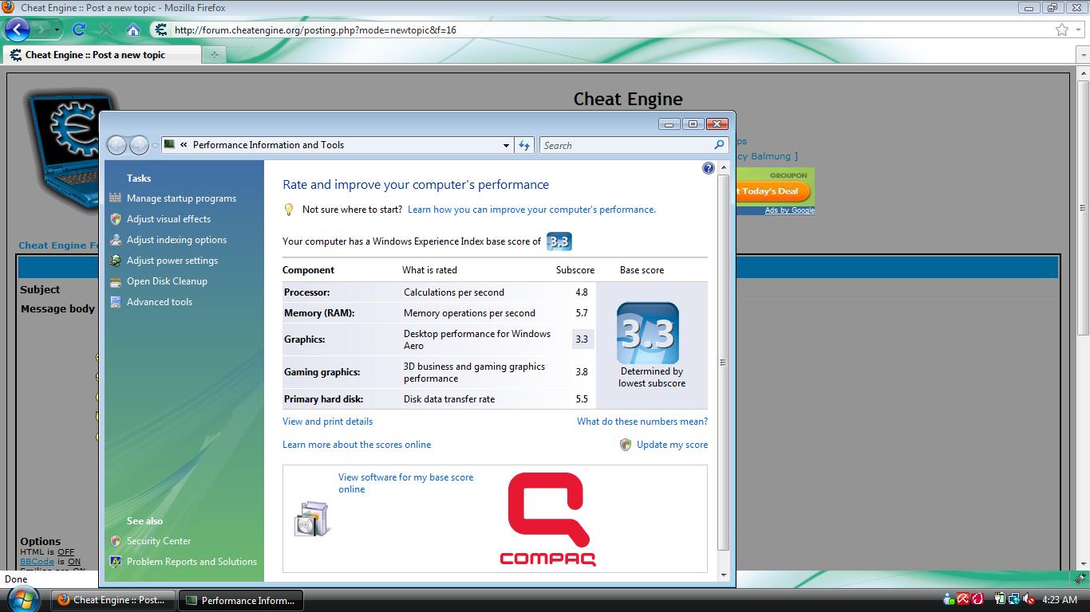The image size is (1090, 612).
Task: Open the Ads by Google link
Action: point(789,210)
